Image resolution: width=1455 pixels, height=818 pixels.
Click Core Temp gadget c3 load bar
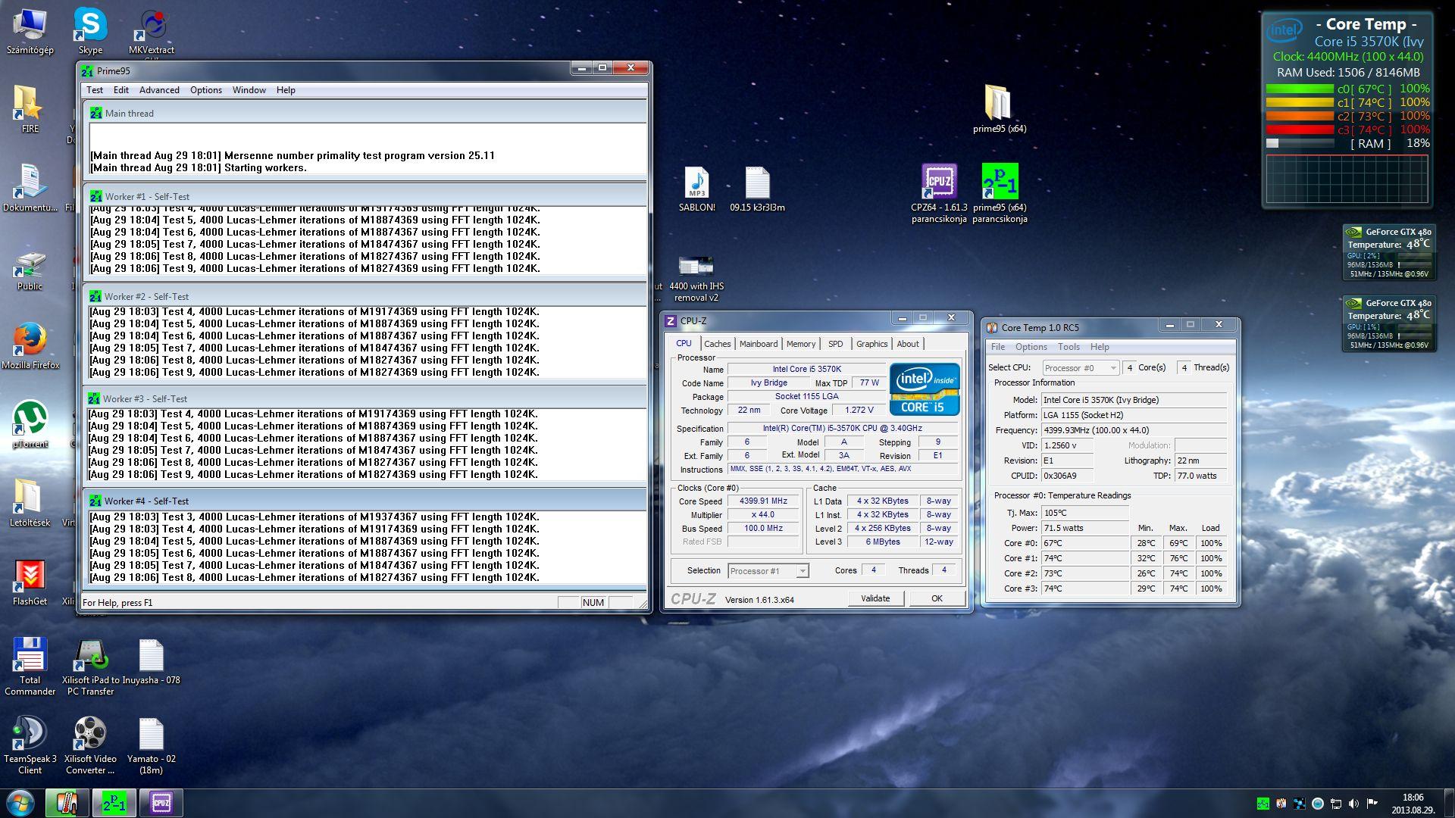coord(1300,130)
